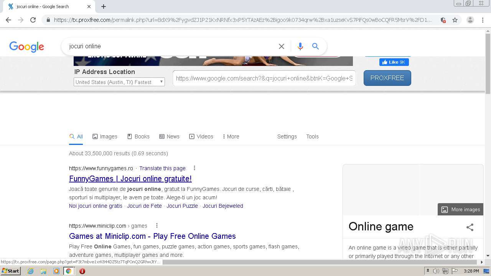This screenshot has width=491, height=276.
Task: Open Jocuri Puzzle sitelink
Action: 182,206
